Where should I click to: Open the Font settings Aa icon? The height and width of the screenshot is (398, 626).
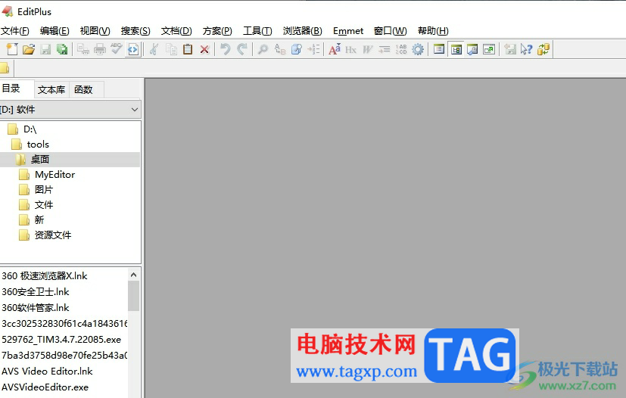pos(335,49)
